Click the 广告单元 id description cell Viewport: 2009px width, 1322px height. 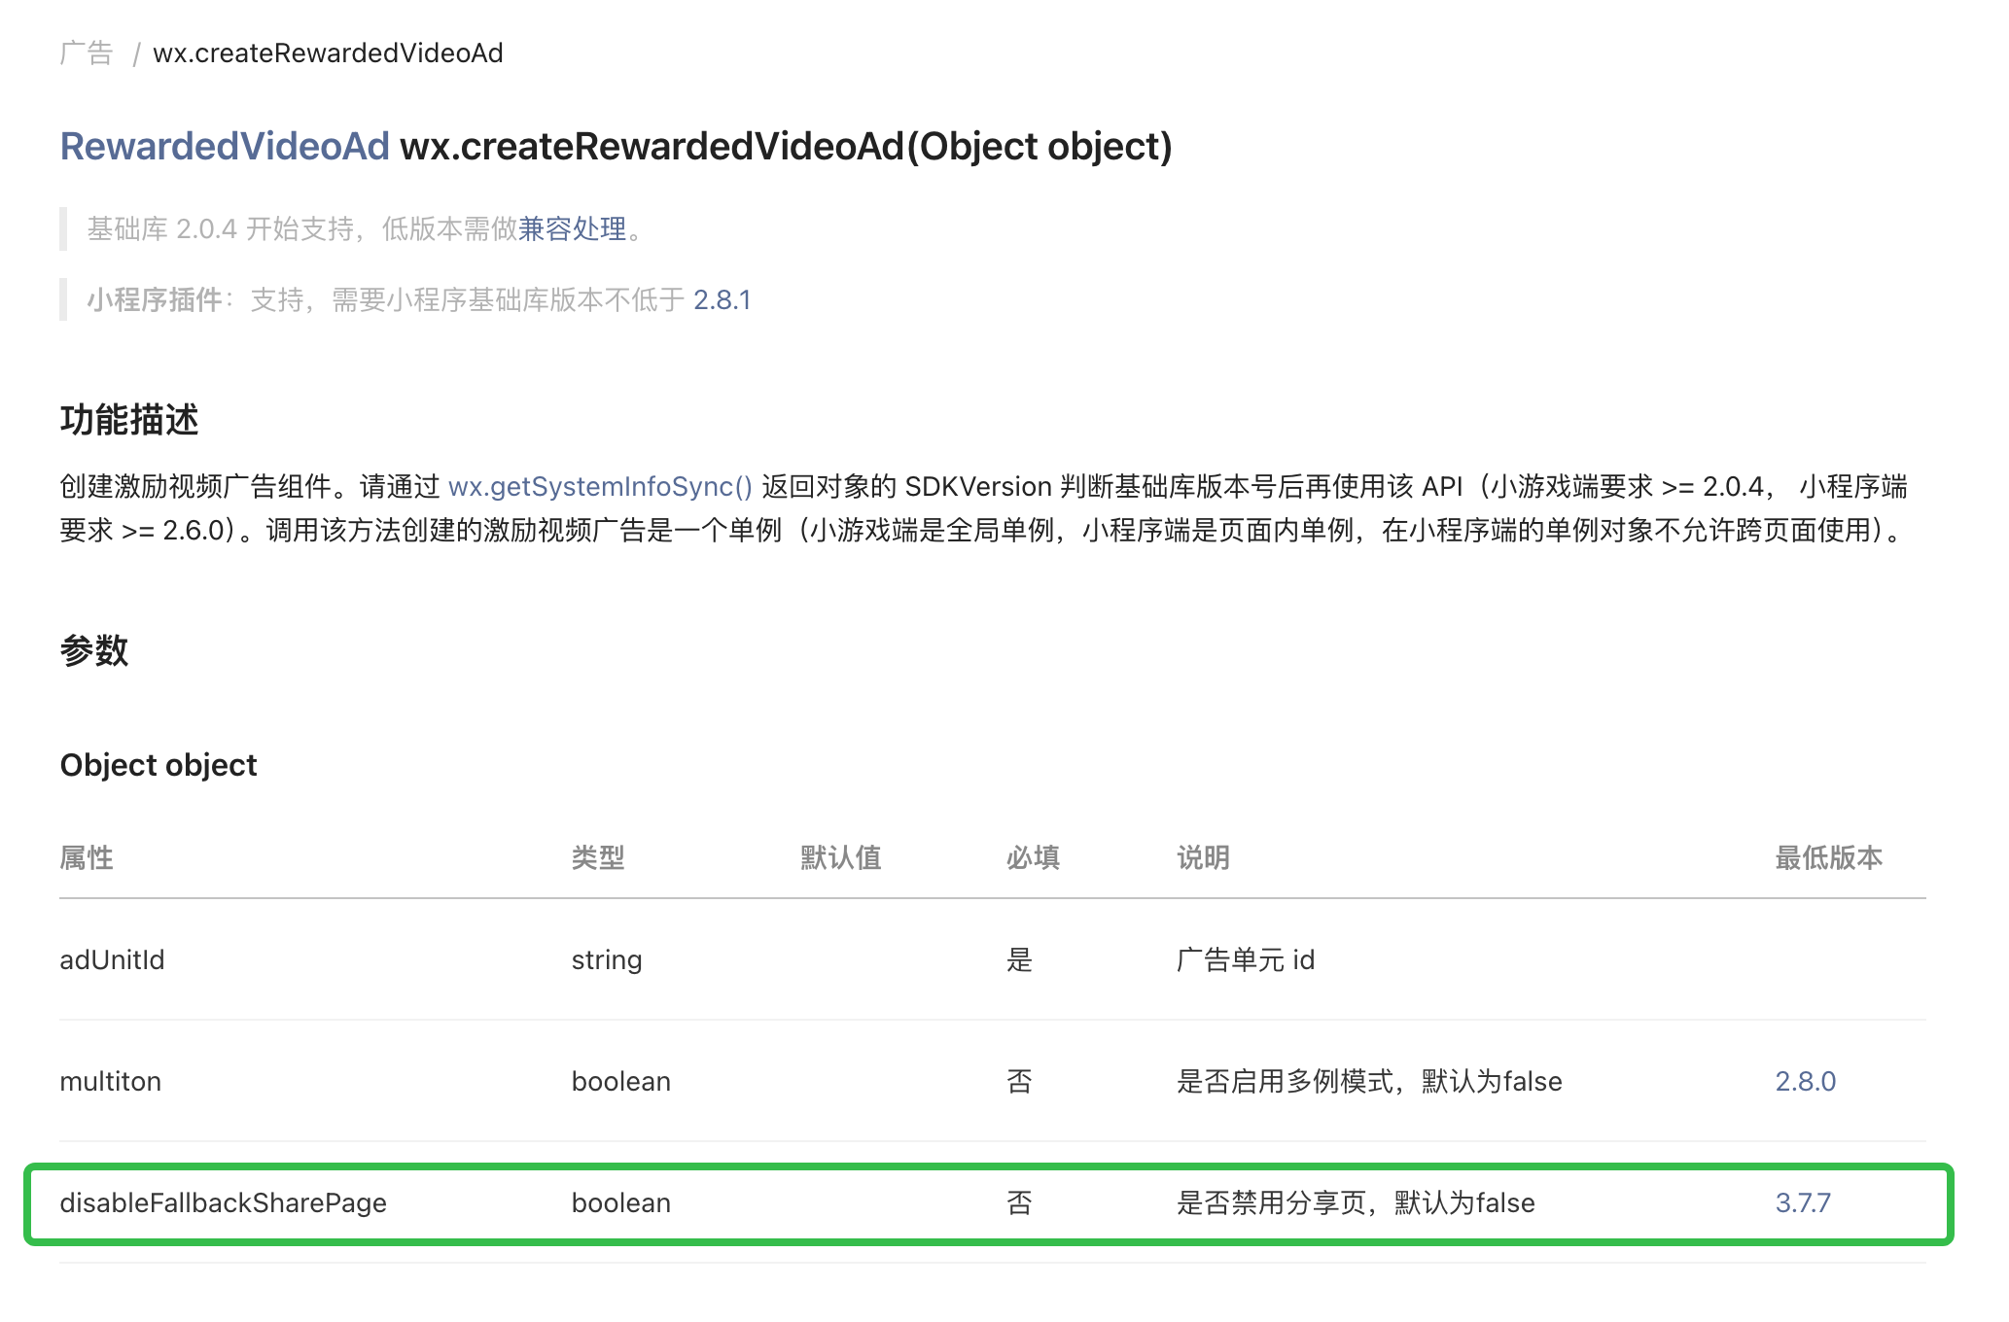tap(1245, 960)
